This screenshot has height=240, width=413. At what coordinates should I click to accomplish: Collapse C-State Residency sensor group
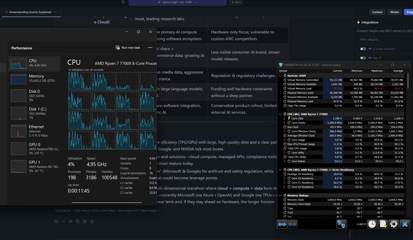coord(280,170)
